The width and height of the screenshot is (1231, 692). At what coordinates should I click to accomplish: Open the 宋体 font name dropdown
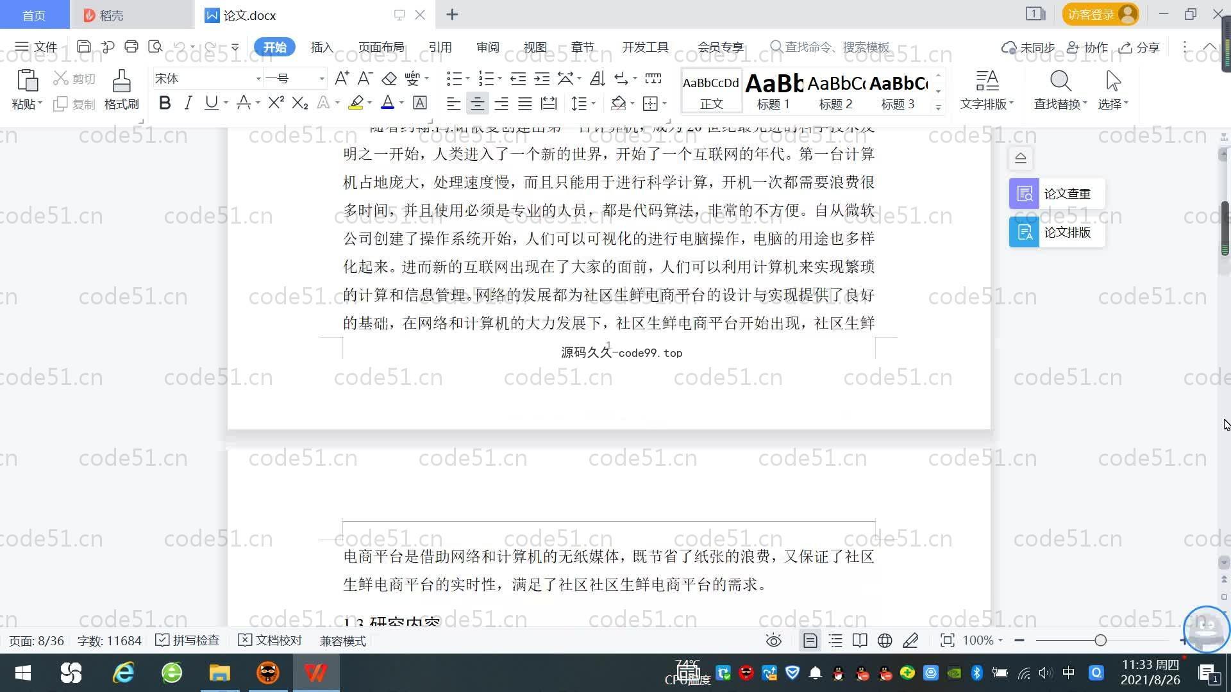[258, 79]
